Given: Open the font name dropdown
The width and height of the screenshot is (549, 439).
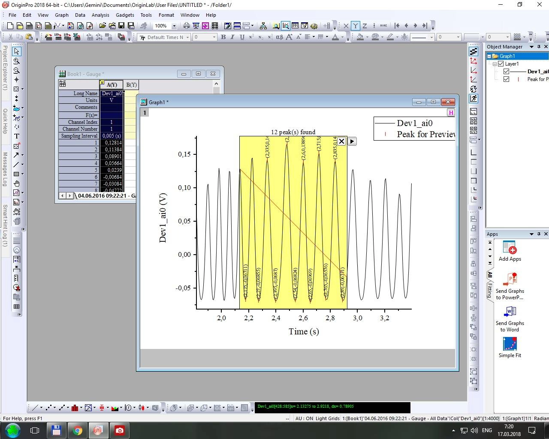Looking at the screenshot, I should (187, 37).
